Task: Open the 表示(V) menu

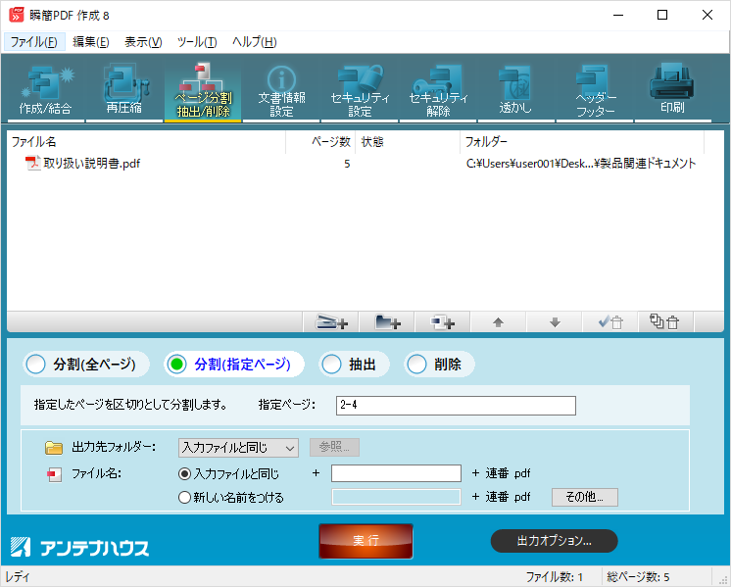Action: point(143,42)
